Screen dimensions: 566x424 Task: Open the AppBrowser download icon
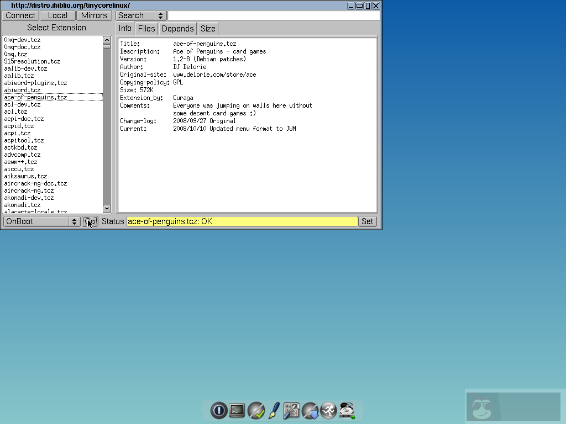coord(310,410)
